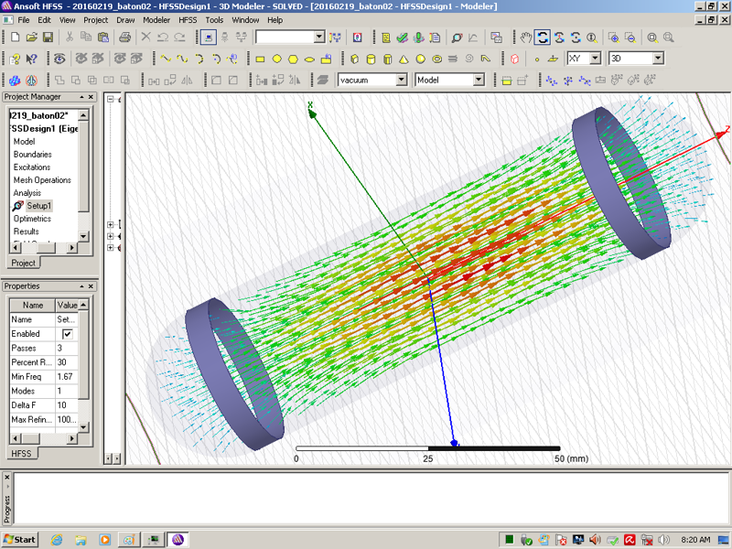Open the Modeler menu

coord(156,19)
